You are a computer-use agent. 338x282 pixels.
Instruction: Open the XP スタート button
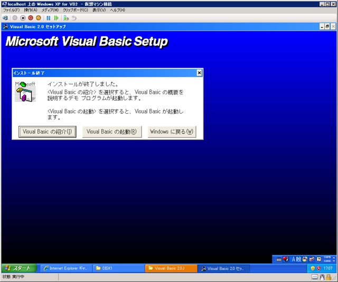[x=19, y=268]
